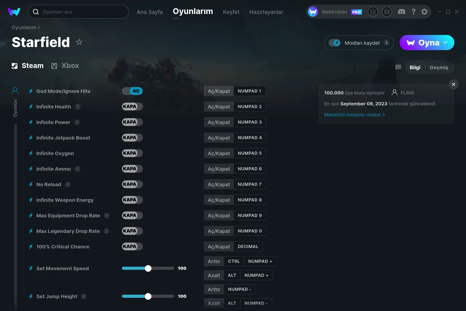Screen dimensions: 466x311
Task: Click the first controller icon in header
Action: click(x=373, y=12)
